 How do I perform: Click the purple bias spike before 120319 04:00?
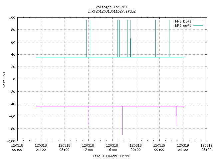[176, 116]
